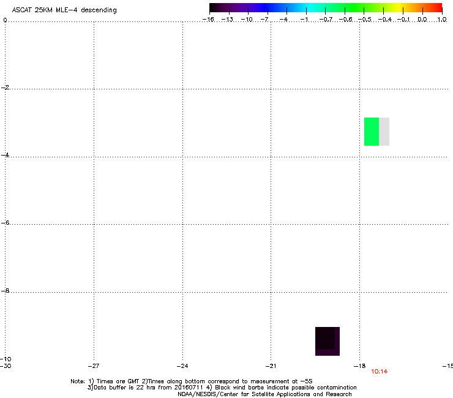
Task: Click the -13 label on the color scale
Action: pos(228,20)
